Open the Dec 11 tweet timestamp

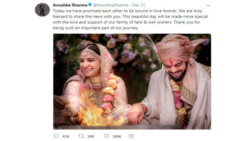[138, 5]
